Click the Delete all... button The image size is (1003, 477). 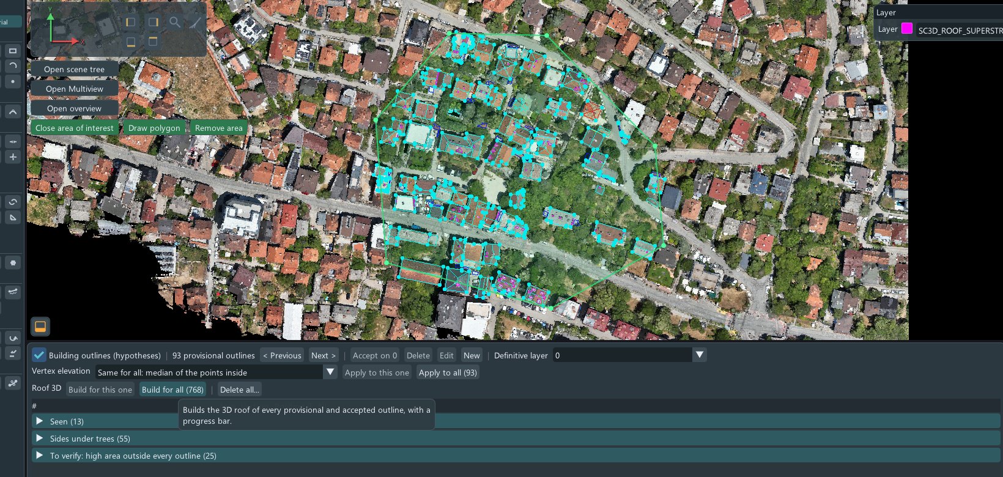239,390
